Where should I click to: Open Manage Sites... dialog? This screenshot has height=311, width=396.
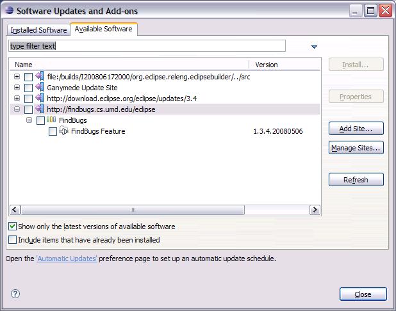pos(356,148)
